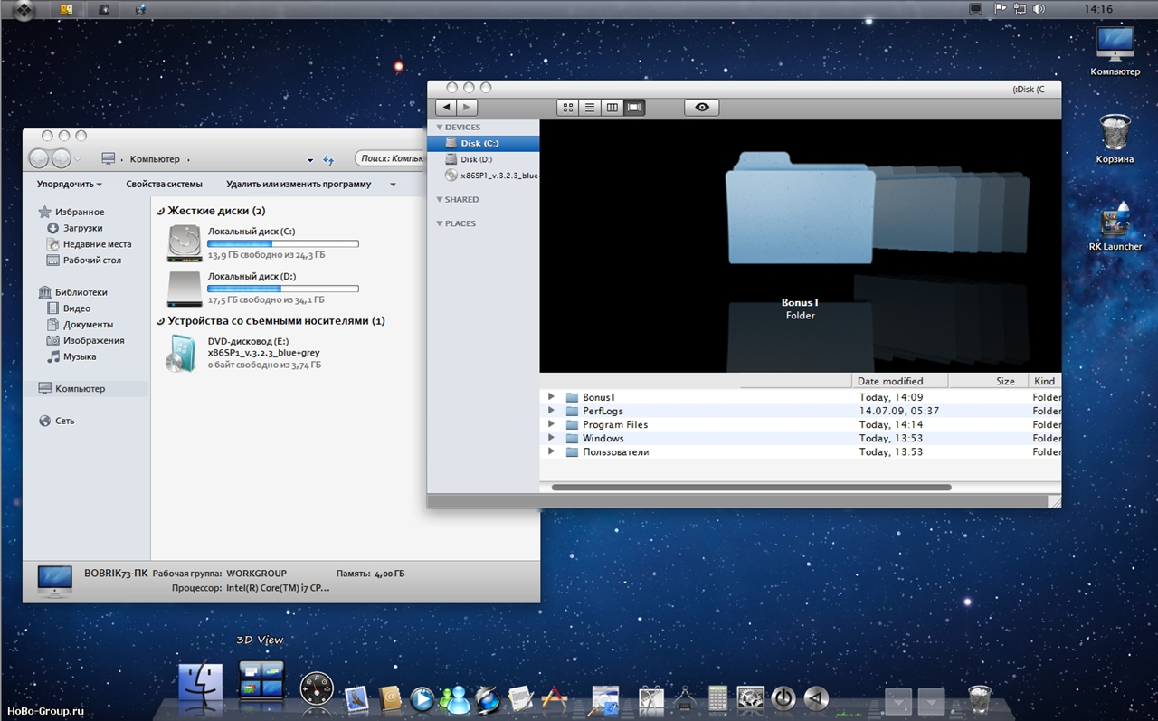
Task: Switch to column view in Disk window
Action: coord(612,108)
